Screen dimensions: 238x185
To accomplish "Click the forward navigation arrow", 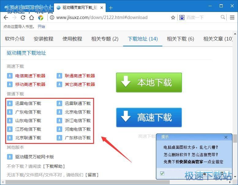I will point(14,17).
